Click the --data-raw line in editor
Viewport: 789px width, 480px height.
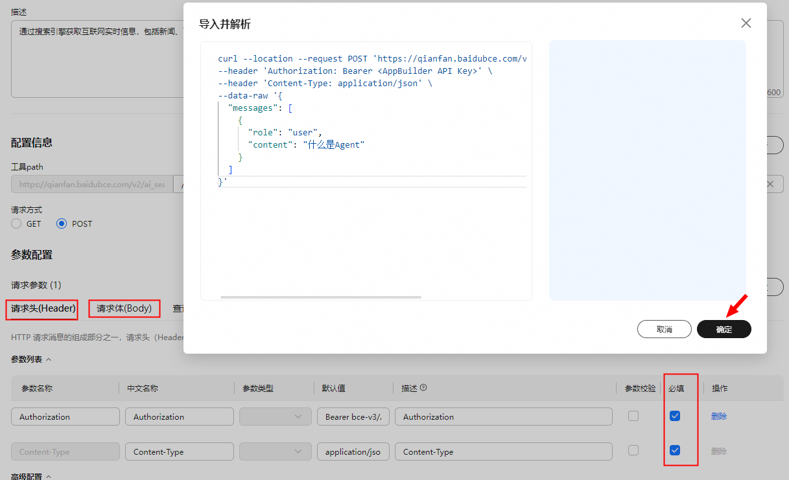coord(250,96)
